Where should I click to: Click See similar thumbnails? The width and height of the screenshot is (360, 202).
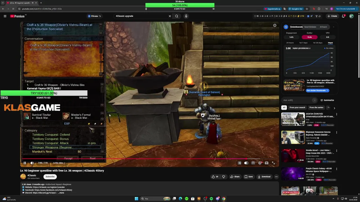[318, 90]
